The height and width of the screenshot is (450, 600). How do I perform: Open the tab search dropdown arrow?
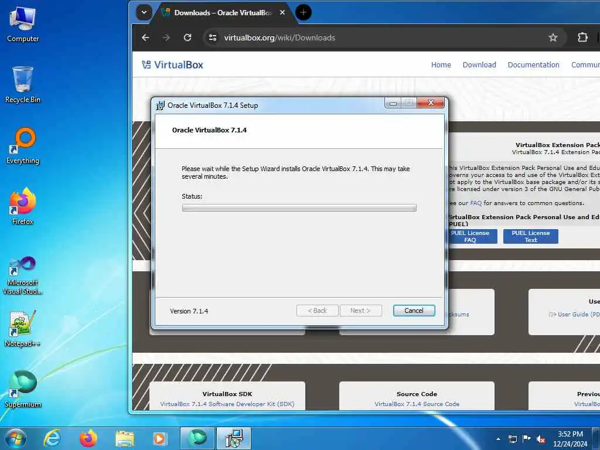pyautogui.click(x=144, y=12)
